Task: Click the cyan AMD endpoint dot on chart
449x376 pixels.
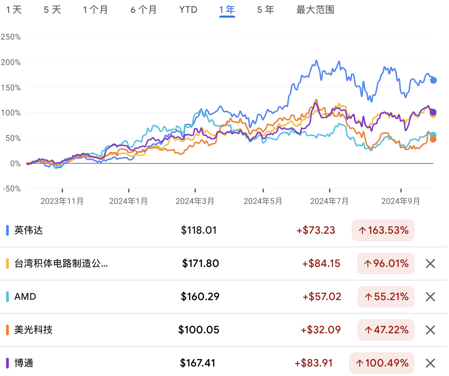Action: [x=433, y=135]
